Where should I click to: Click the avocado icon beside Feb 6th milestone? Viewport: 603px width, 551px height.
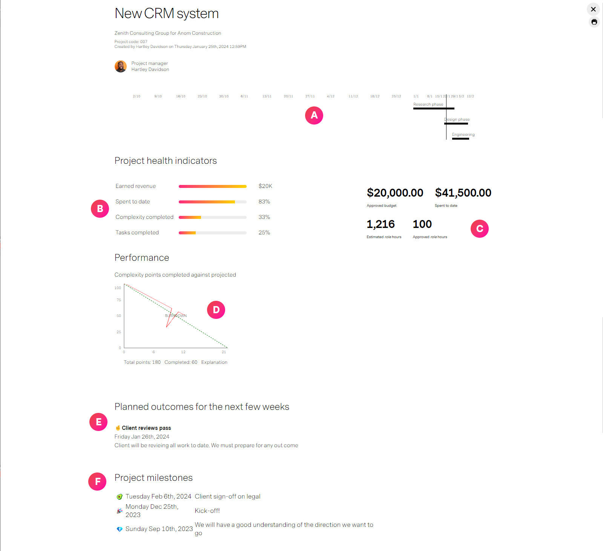pos(120,497)
